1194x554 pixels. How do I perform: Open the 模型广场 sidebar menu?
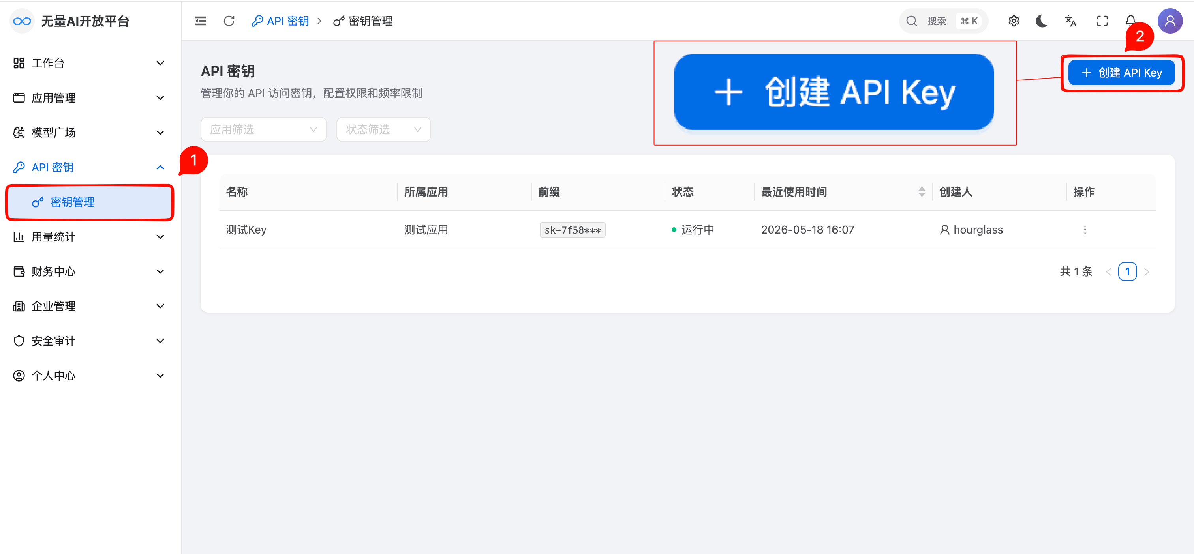tap(90, 133)
